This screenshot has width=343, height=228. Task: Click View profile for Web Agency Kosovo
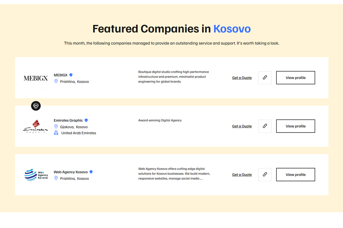[x=295, y=174]
